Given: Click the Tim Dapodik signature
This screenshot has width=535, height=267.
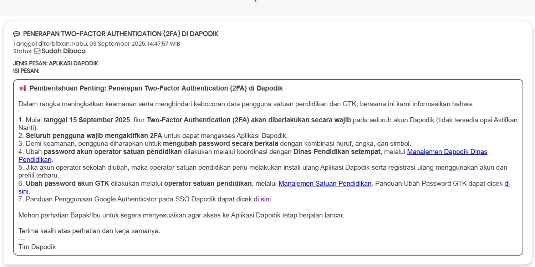Looking at the screenshot, I should coord(37,247).
